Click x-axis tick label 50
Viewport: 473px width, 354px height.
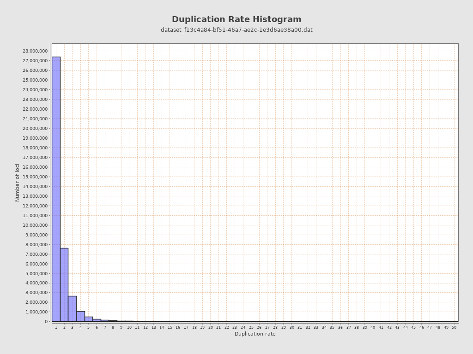[x=454, y=327]
